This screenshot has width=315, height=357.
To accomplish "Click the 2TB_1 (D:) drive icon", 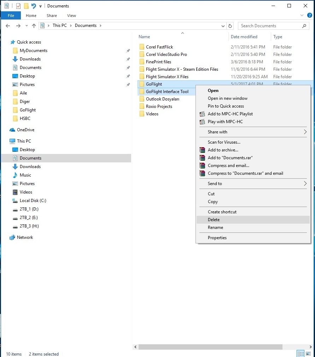I will pyautogui.click(x=15, y=210).
